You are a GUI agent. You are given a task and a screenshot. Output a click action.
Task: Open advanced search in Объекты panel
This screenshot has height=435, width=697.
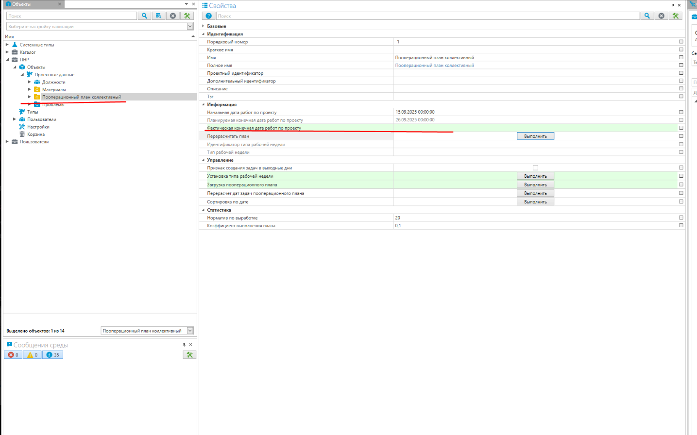pos(158,16)
